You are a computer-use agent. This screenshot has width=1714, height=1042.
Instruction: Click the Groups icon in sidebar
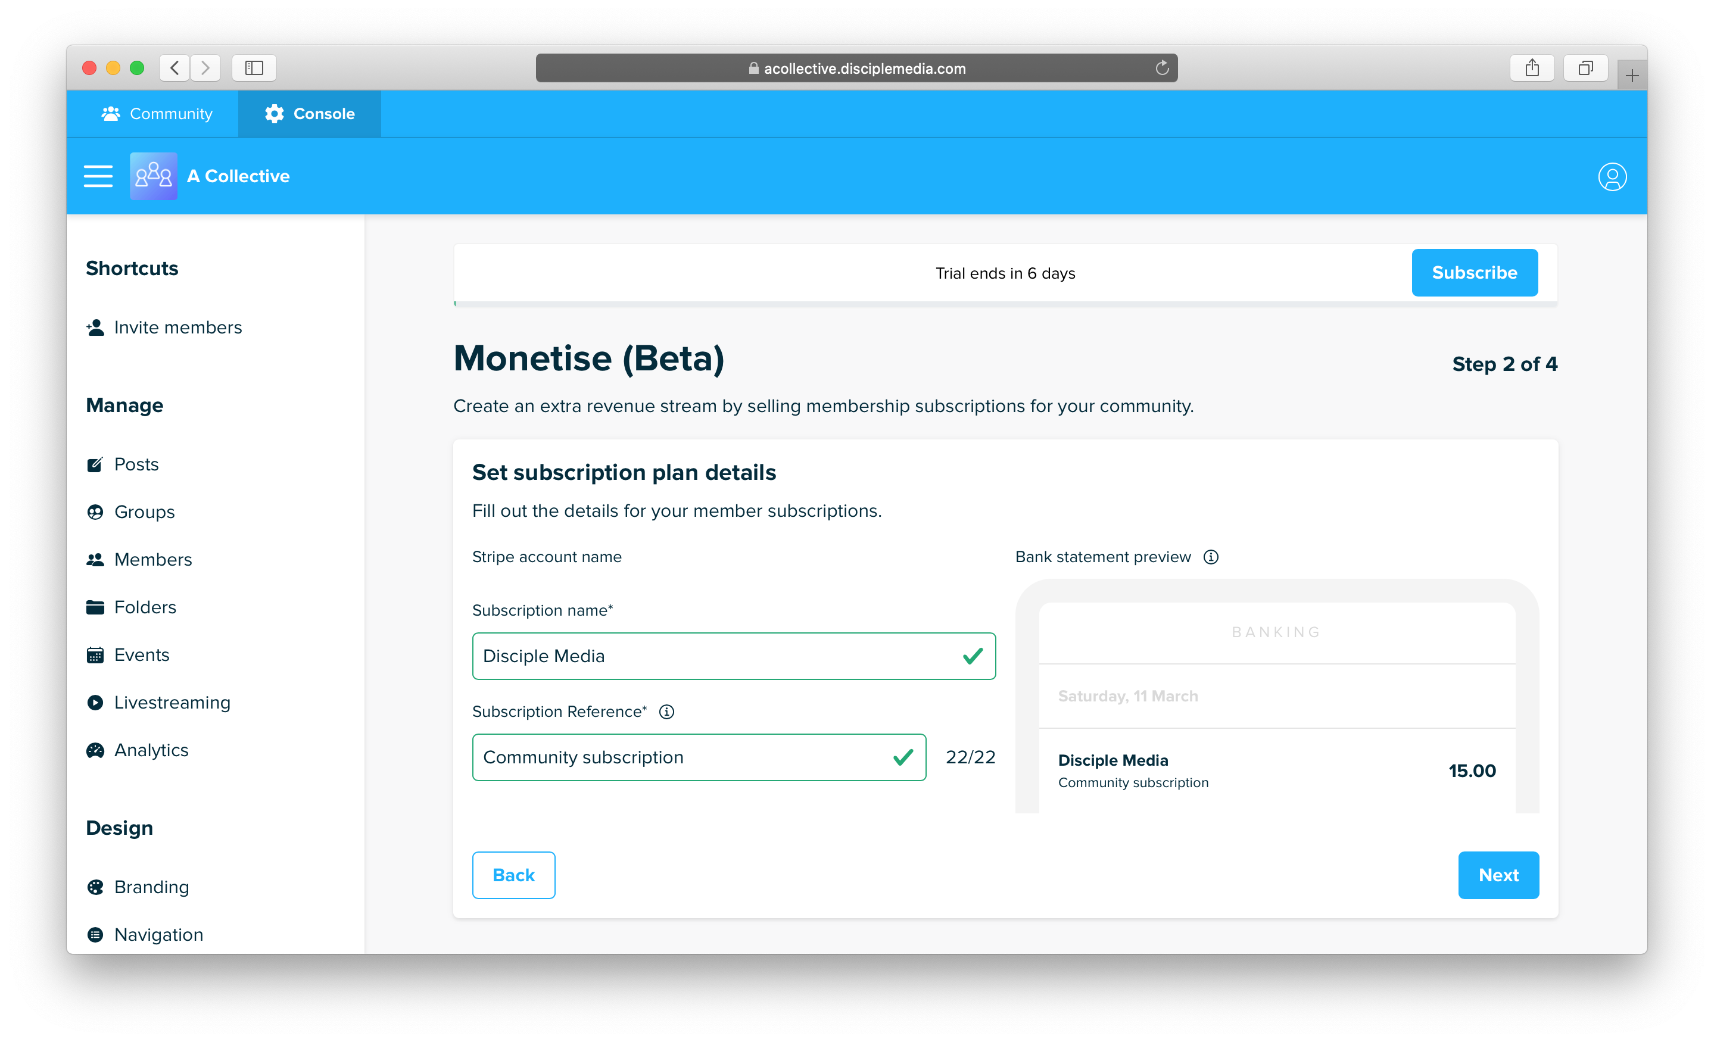(95, 512)
